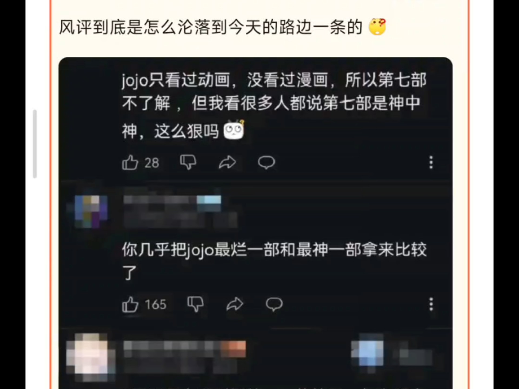The width and height of the screenshot is (519, 389).
Task: Open the second commenter's blurred username
Action: click(172, 200)
